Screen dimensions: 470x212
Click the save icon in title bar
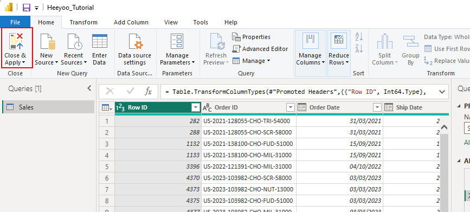(27, 8)
